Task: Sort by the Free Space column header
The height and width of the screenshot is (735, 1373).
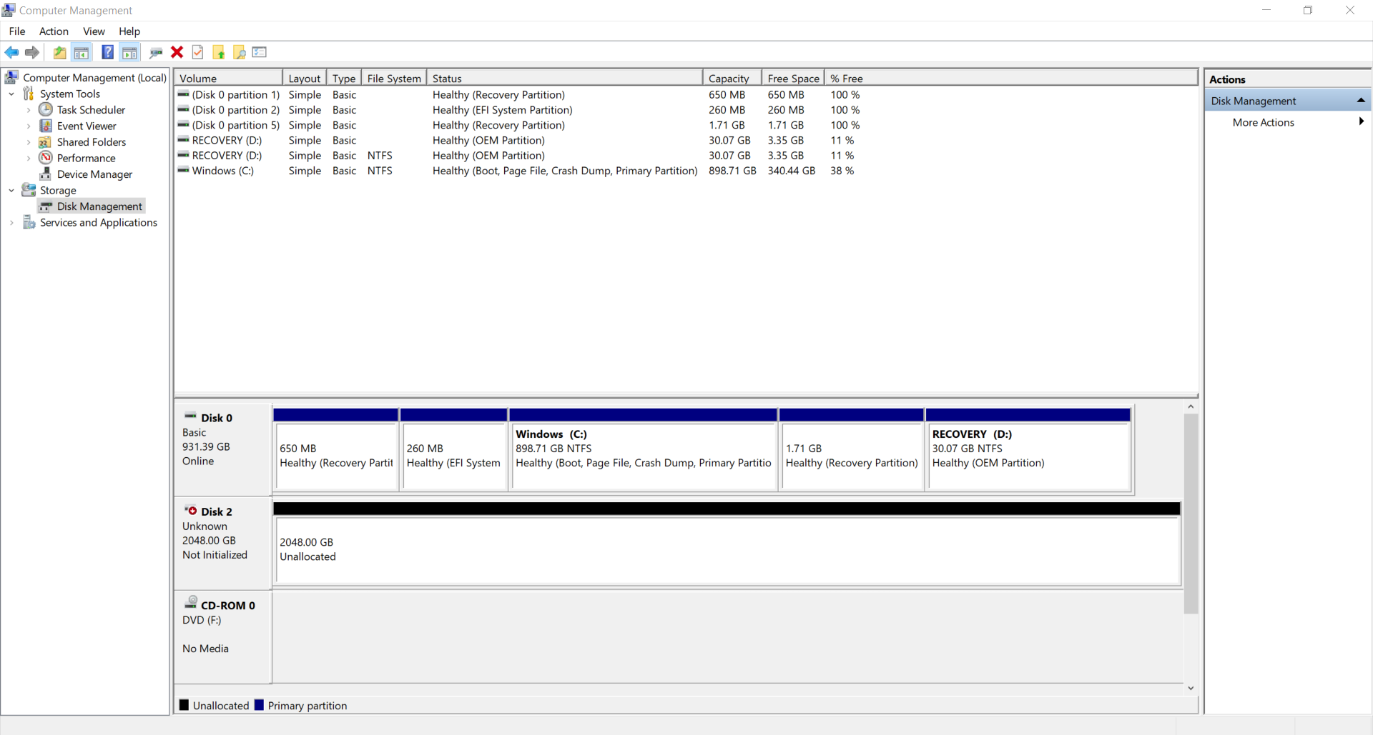Action: (793, 78)
